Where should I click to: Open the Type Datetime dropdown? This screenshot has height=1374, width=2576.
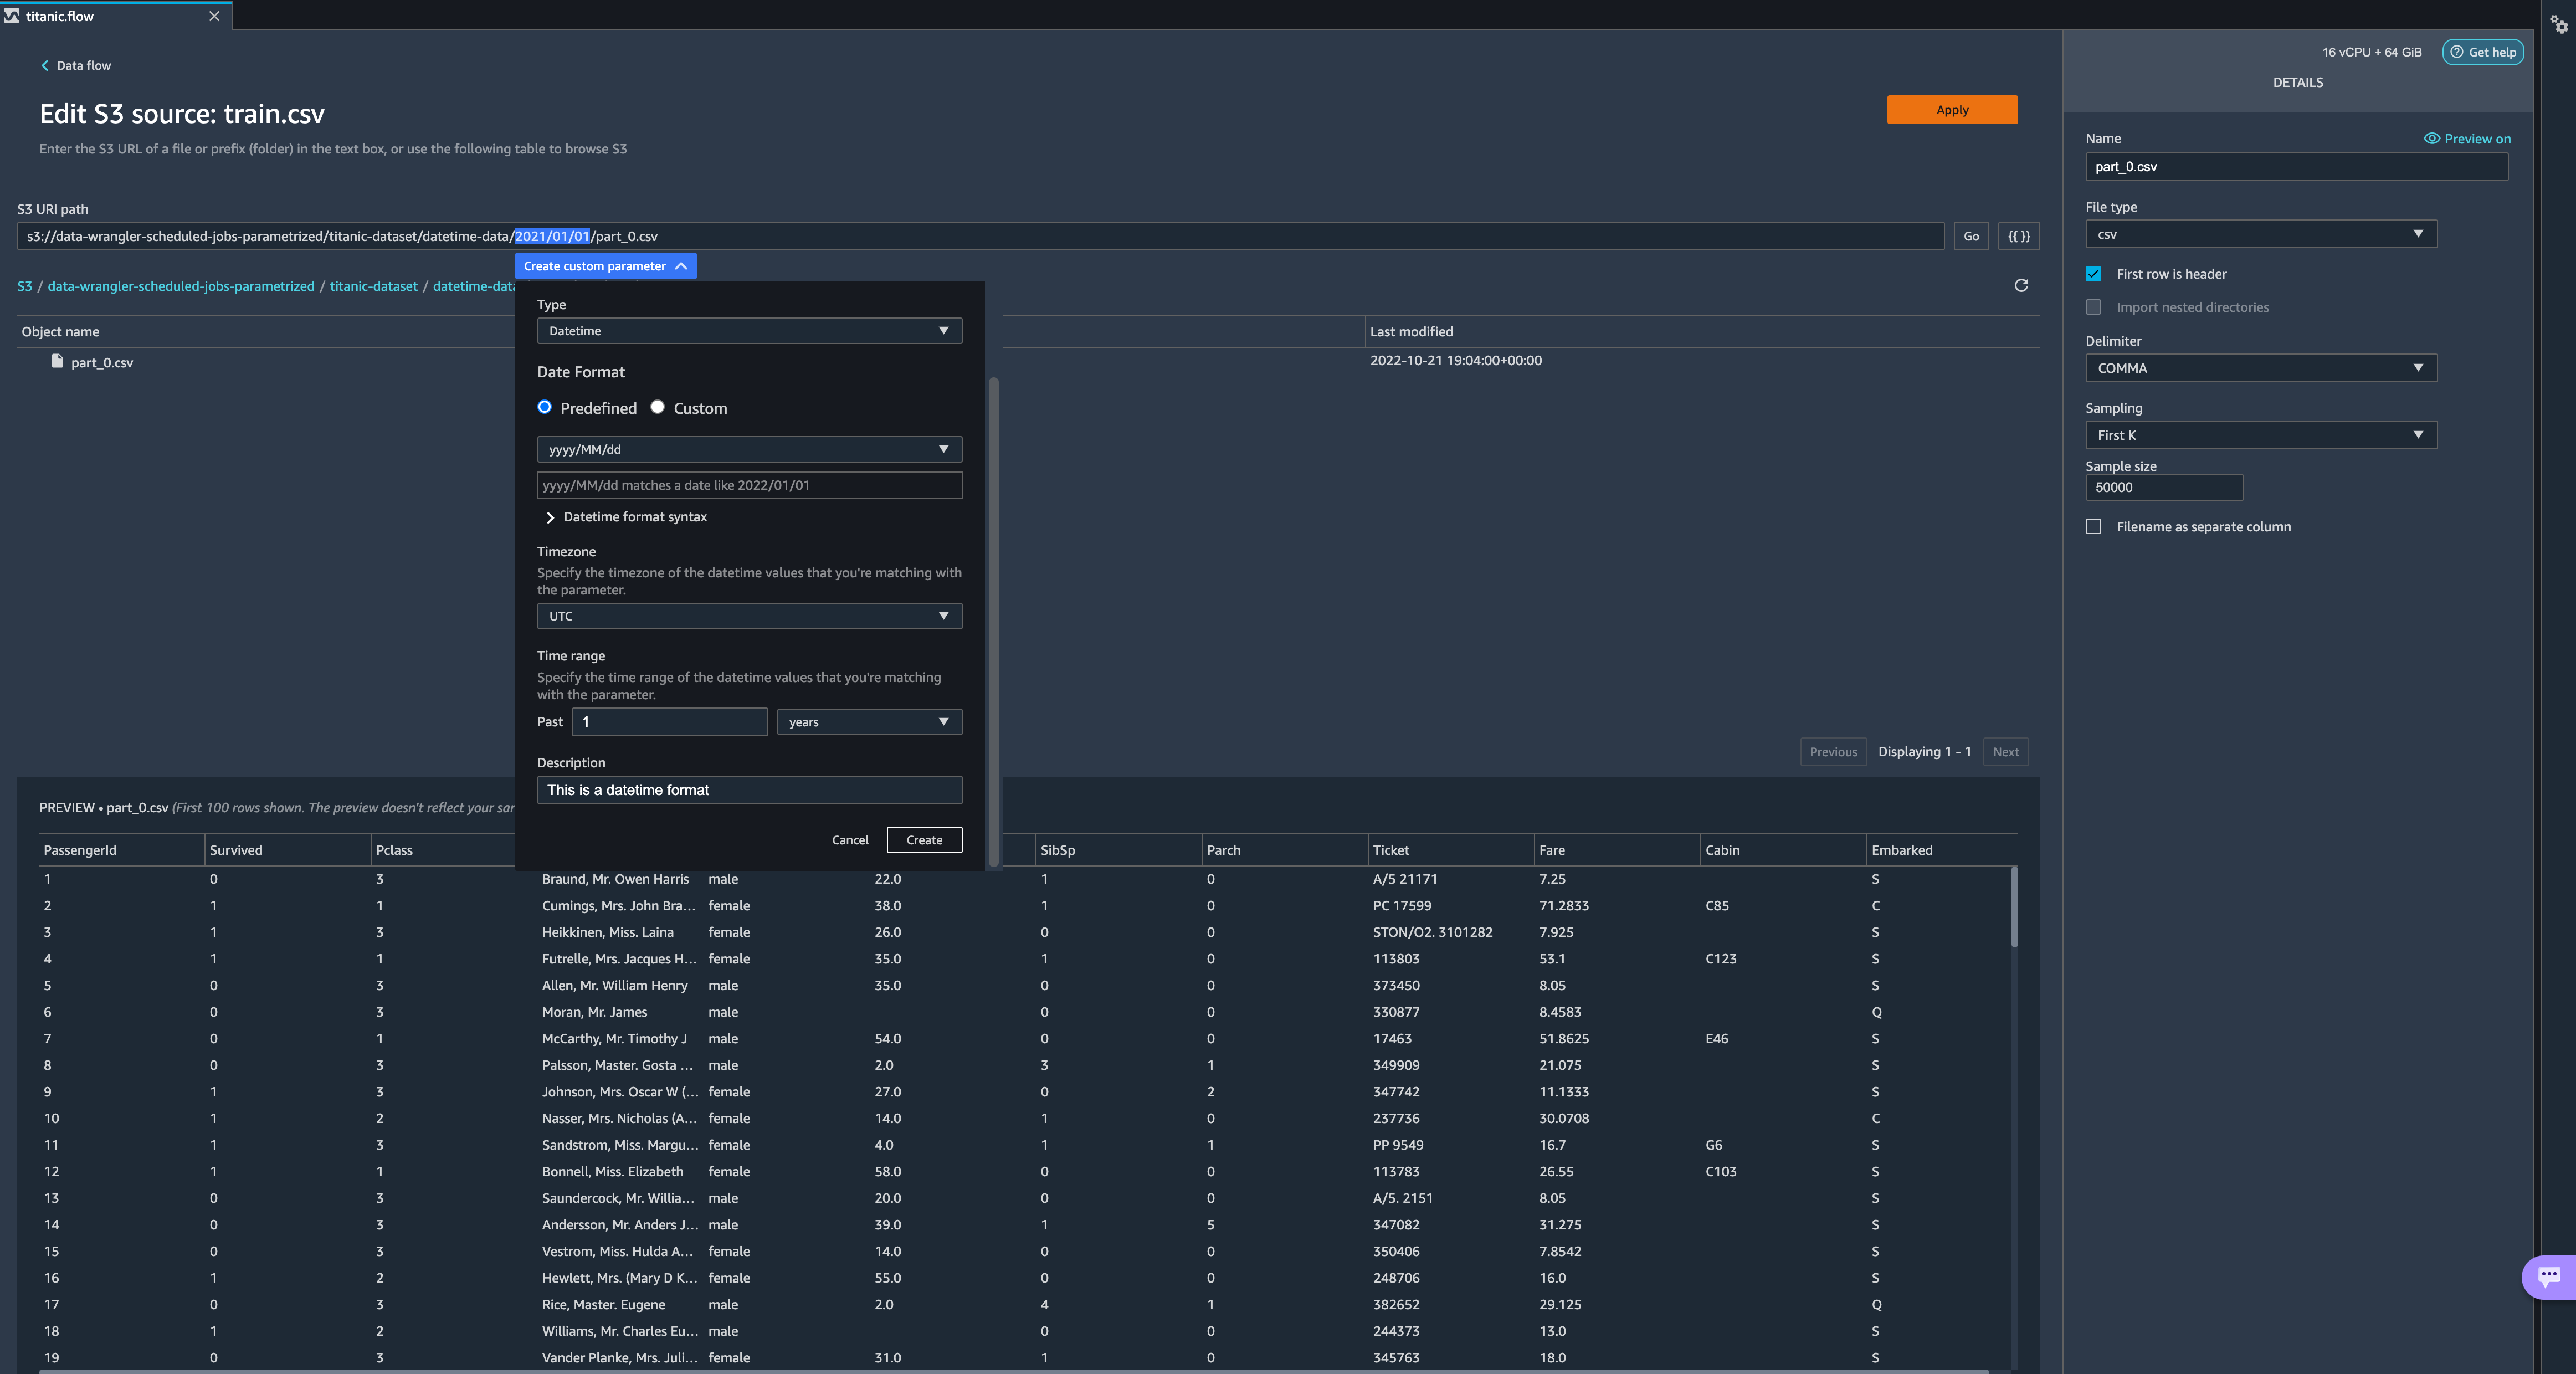click(x=749, y=331)
